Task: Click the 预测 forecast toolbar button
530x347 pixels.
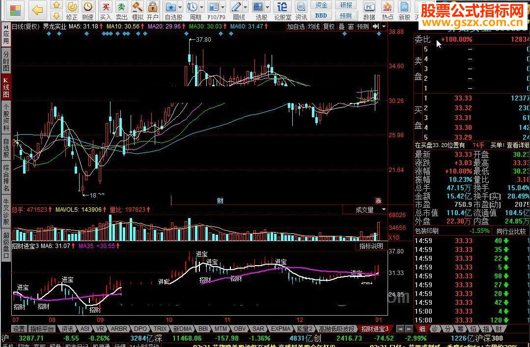Action: [x=346, y=16]
